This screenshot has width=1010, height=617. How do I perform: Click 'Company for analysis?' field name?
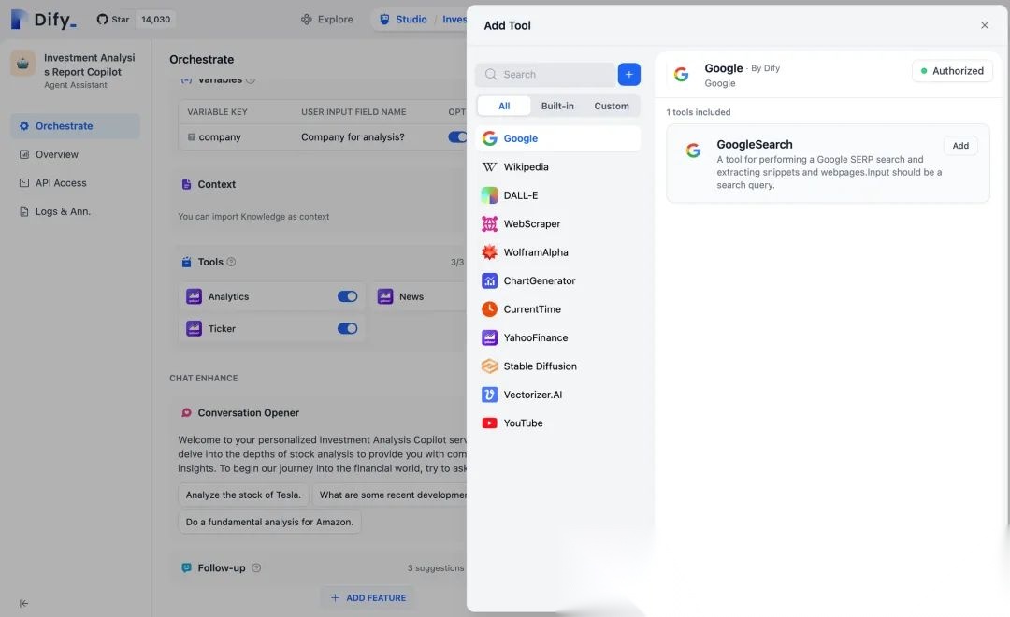(353, 137)
